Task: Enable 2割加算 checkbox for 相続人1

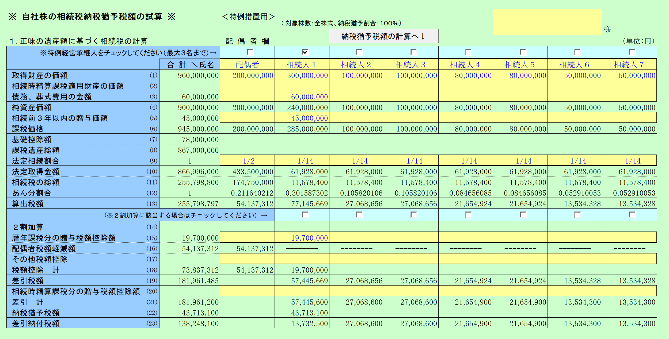Action: (305, 215)
